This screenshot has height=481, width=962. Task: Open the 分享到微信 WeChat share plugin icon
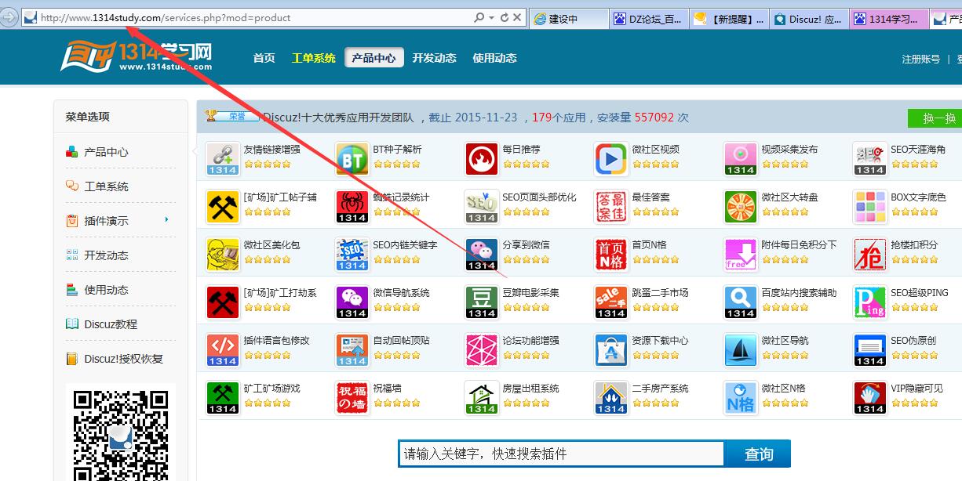[x=481, y=254]
